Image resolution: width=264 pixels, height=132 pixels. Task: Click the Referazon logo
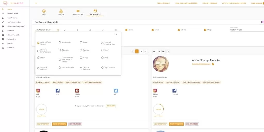click(13, 3)
